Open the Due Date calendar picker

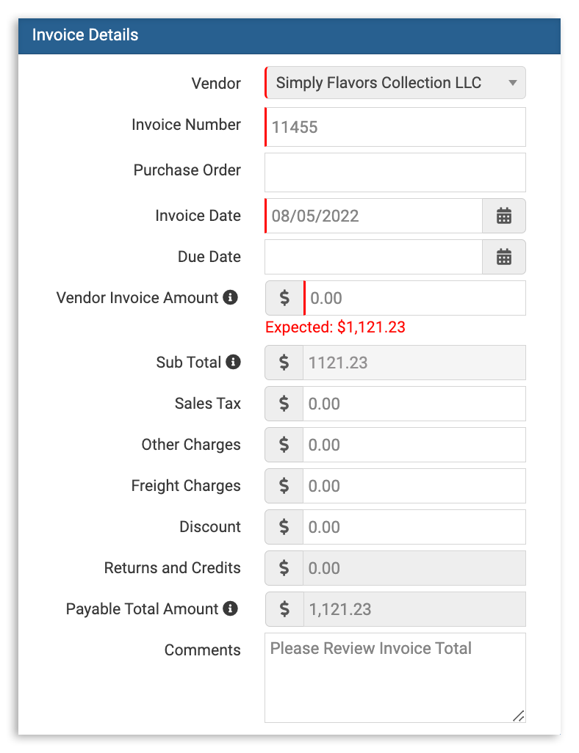[503, 257]
